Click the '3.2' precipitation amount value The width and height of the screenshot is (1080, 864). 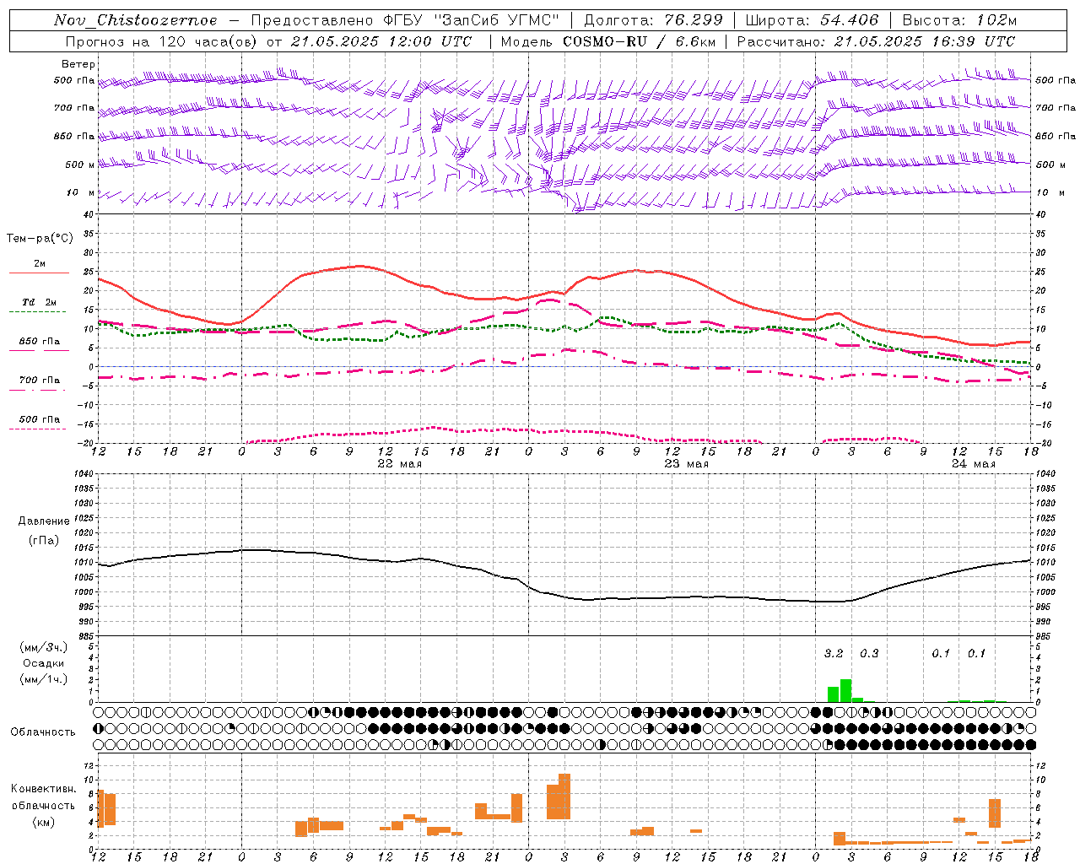click(x=834, y=654)
